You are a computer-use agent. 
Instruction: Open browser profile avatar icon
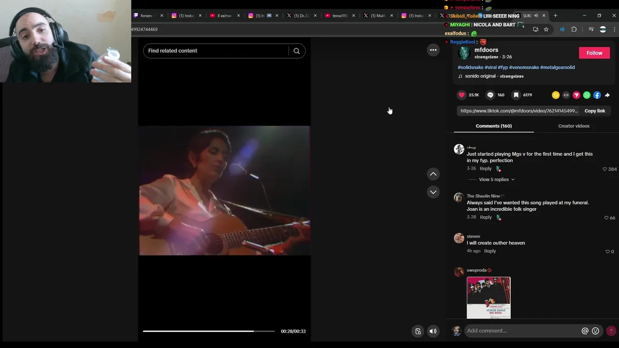pyautogui.click(x=603, y=29)
